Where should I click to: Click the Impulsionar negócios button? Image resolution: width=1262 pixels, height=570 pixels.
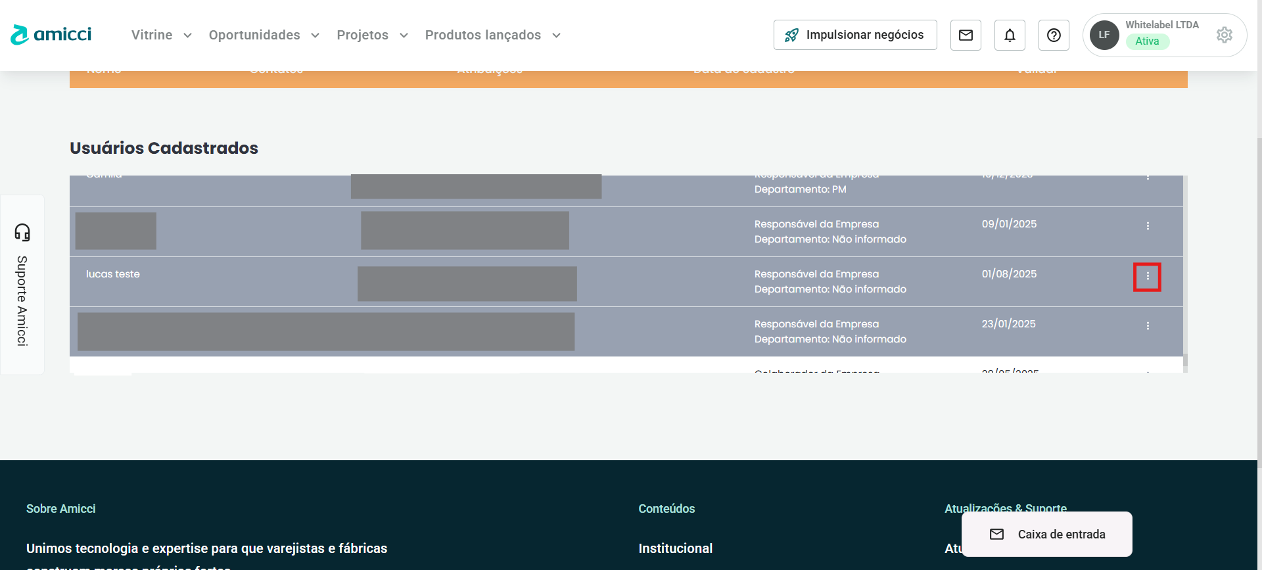point(855,35)
